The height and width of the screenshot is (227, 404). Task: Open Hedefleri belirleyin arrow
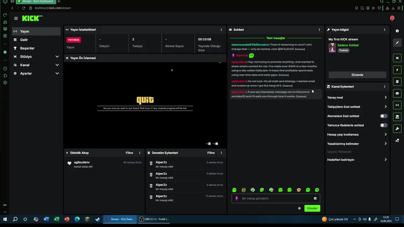(385, 160)
